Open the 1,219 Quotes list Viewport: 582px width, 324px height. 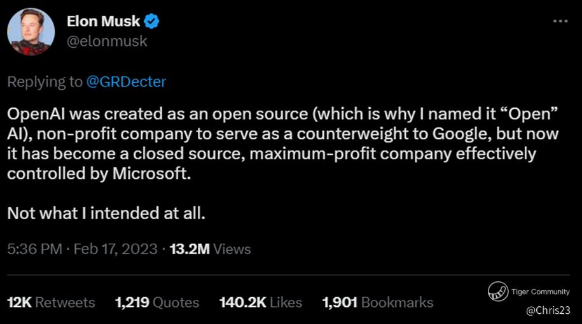coord(157,303)
